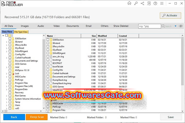Click the export arrow icon in title bar

tap(149, 3)
